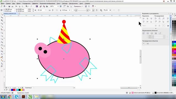Image resolution: width=176 pixels, height=99 pixels.
Task: Click the Publish to PDF icon
Action: [47, 6]
